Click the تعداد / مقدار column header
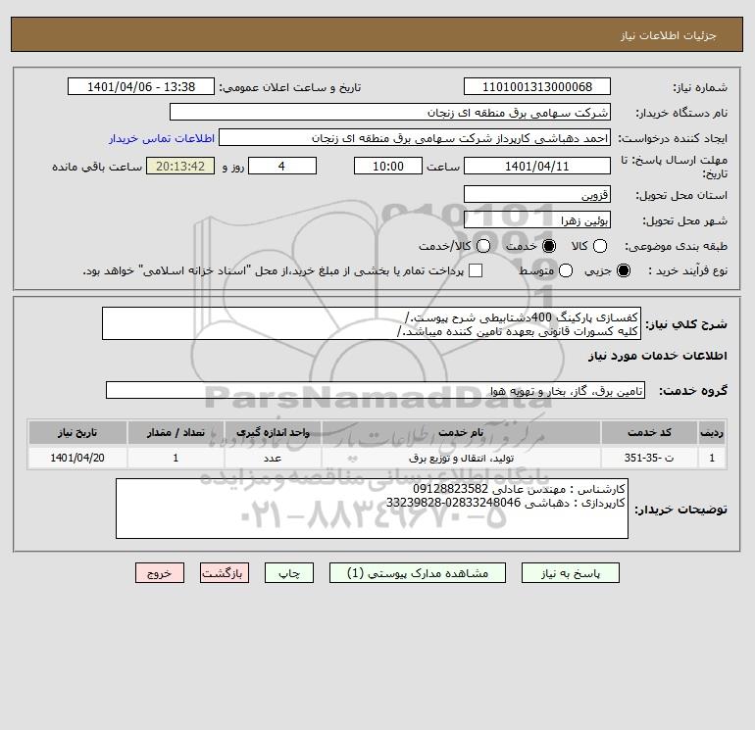This screenshot has height=730, width=755. click(x=176, y=432)
